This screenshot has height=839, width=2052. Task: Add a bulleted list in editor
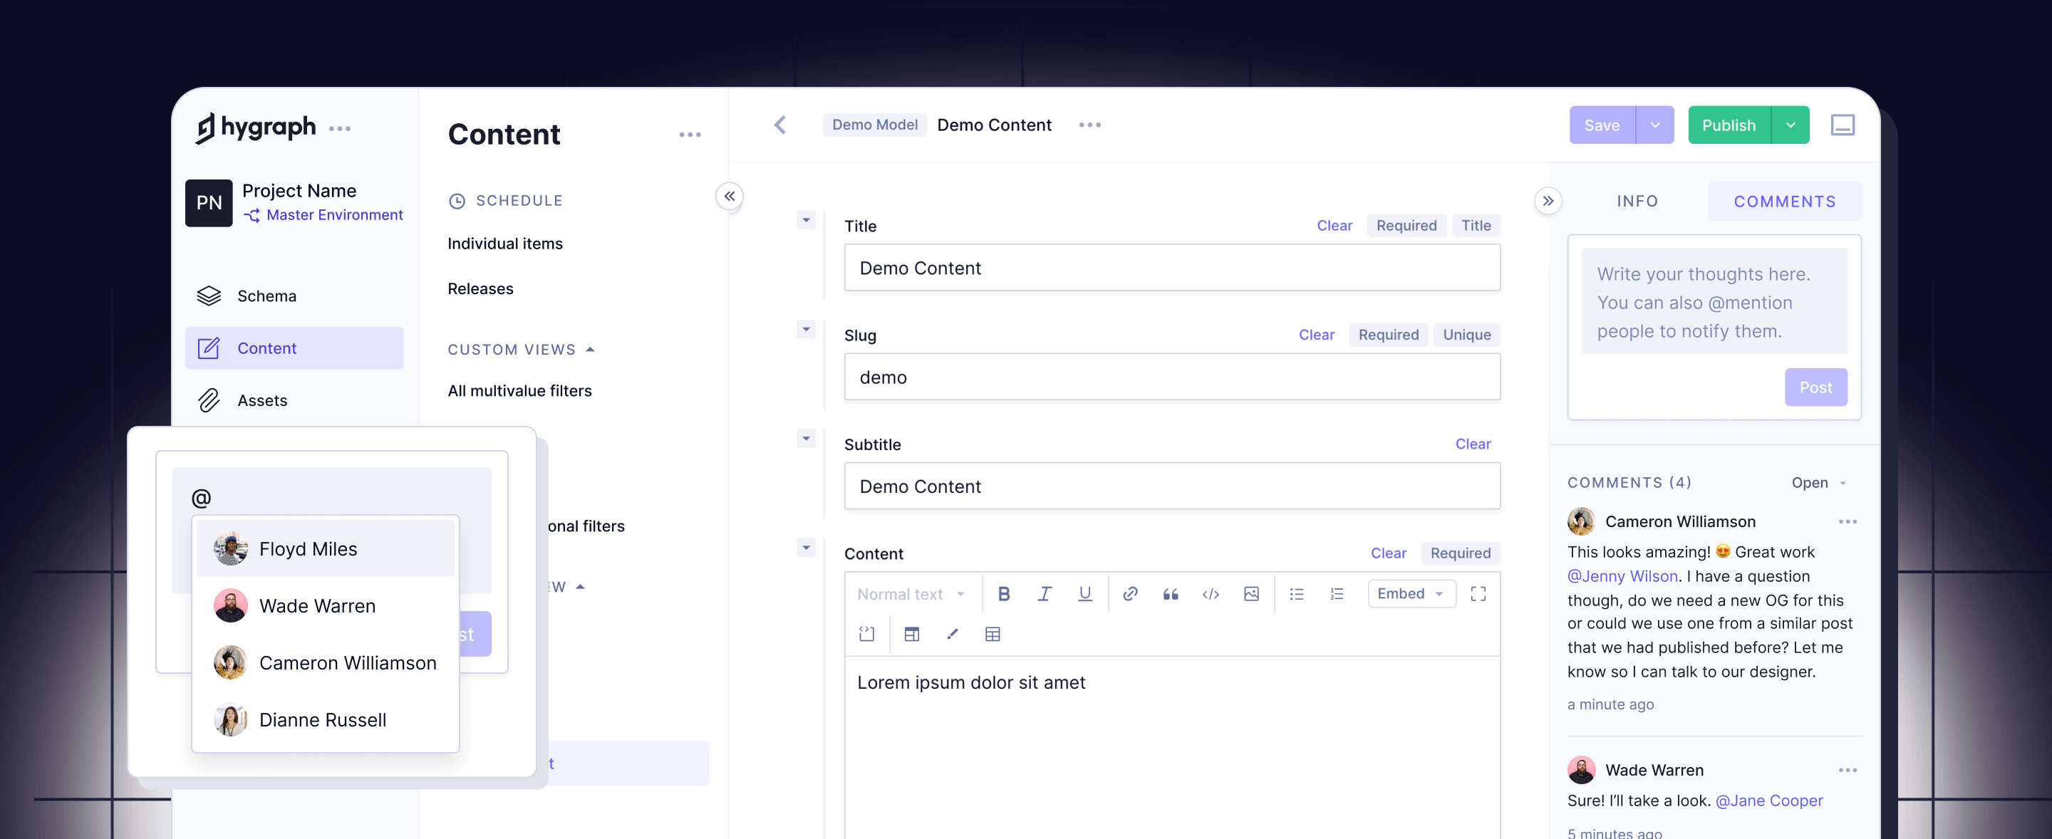pyautogui.click(x=1296, y=594)
